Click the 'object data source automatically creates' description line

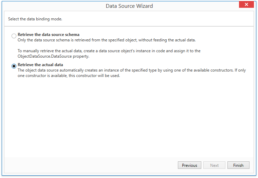coord(132,70)
